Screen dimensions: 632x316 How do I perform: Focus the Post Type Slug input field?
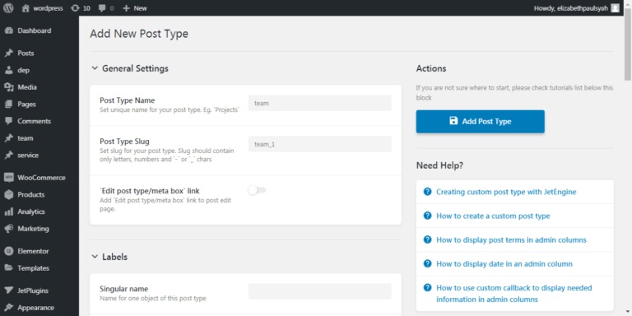(319, 144)
